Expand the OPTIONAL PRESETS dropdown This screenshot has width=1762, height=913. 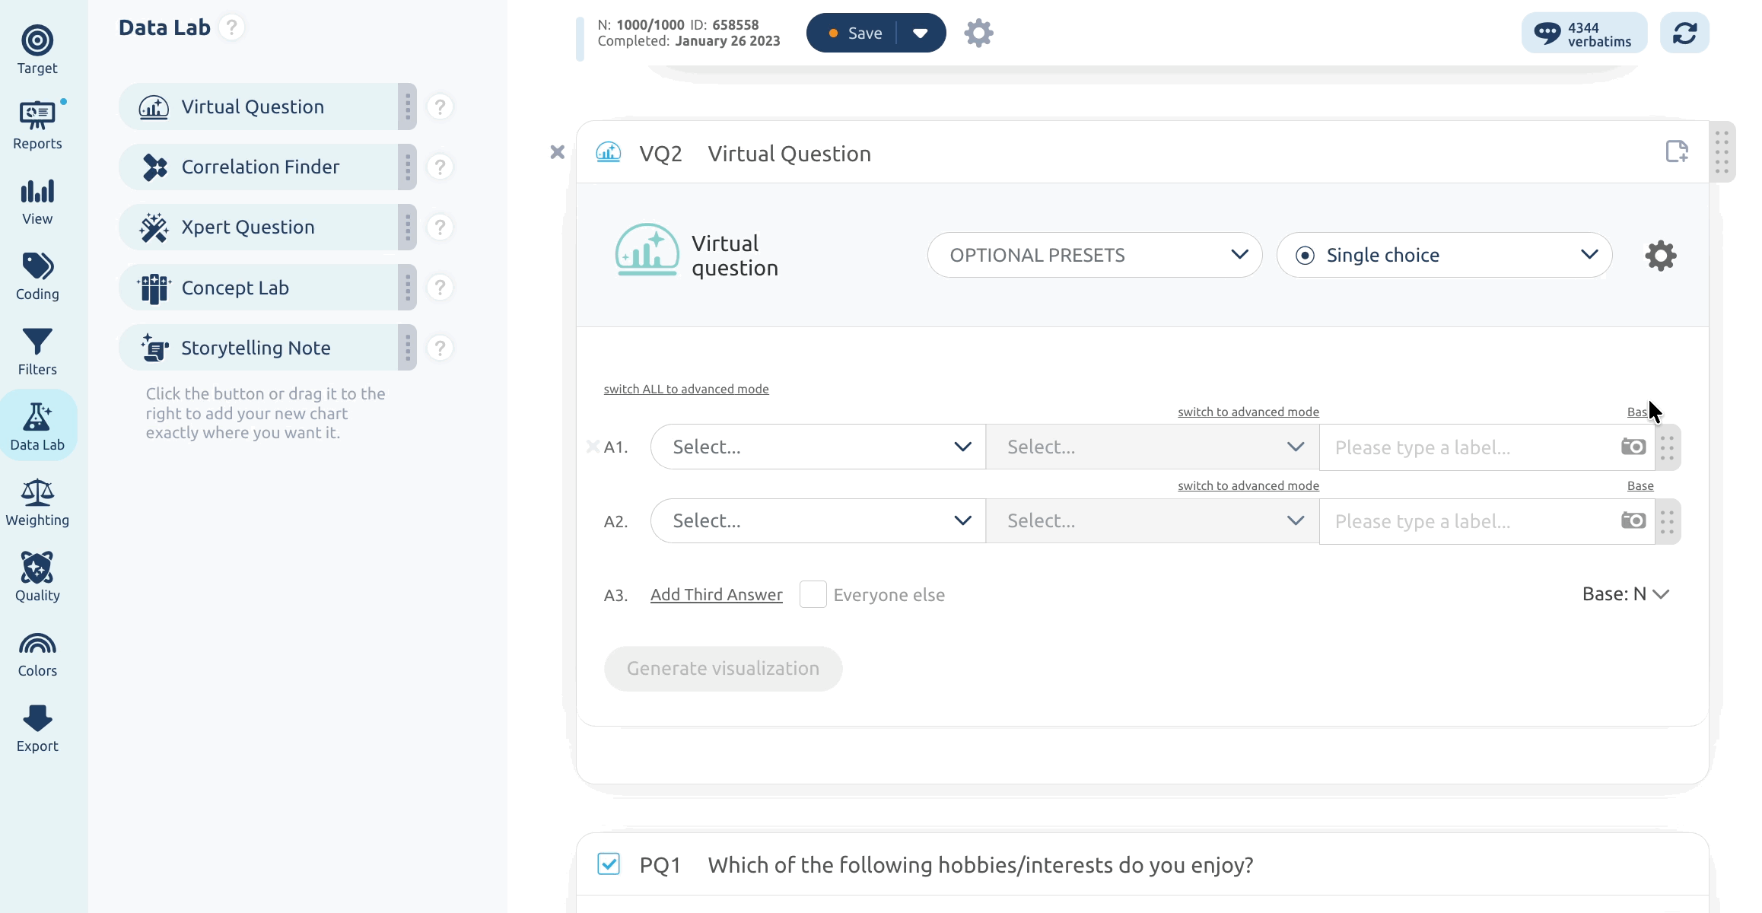[1095, 255]
